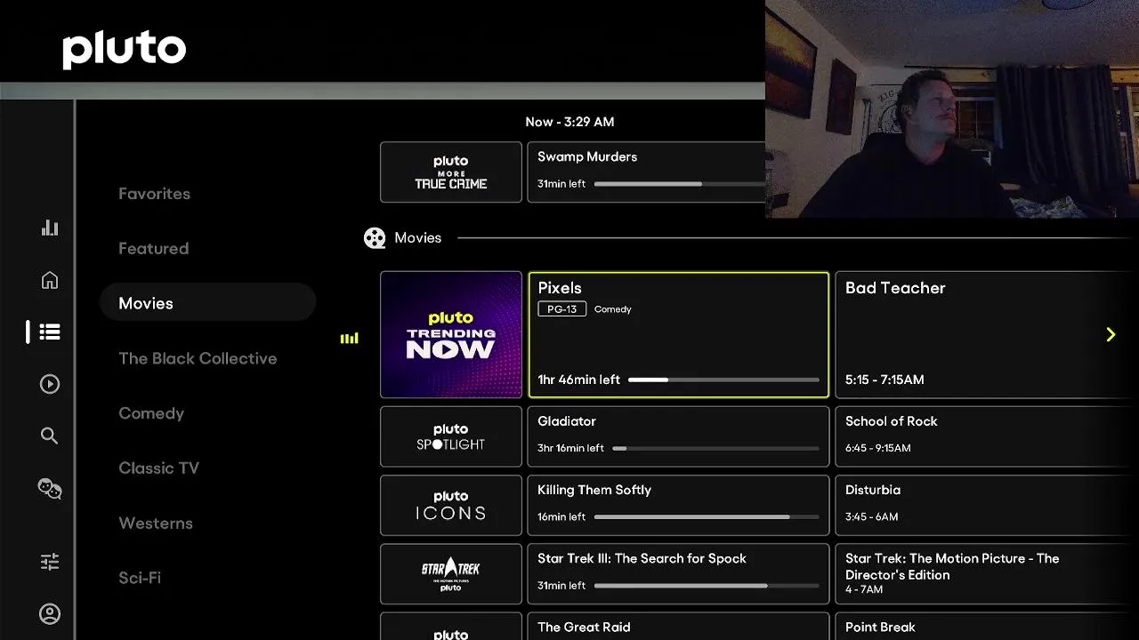Click the Swamp Murders progress bar
Screen dimensions: 1139x640
[680, 184]
